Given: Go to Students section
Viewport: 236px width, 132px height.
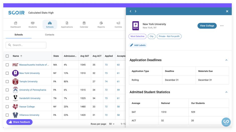Looking at the screenshot, I should click(33, 25).
